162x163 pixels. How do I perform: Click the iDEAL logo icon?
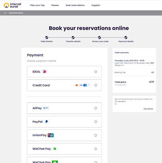coord(44,71)
